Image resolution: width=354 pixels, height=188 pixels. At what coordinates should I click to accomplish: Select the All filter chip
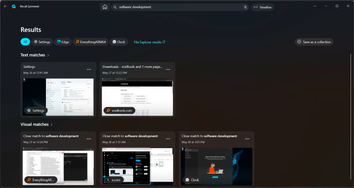(x=25, y=42)
